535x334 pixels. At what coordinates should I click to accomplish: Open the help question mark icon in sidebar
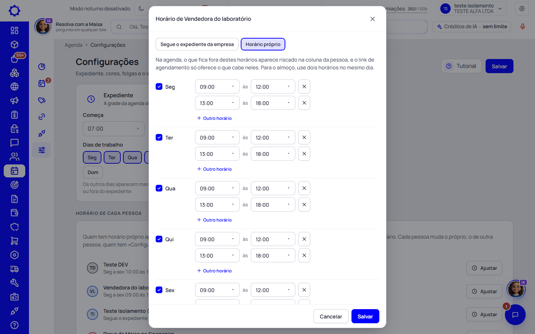(x=14, y=325)
